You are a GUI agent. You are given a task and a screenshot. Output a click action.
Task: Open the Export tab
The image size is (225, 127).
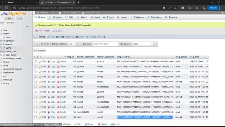tap(108, 17)
